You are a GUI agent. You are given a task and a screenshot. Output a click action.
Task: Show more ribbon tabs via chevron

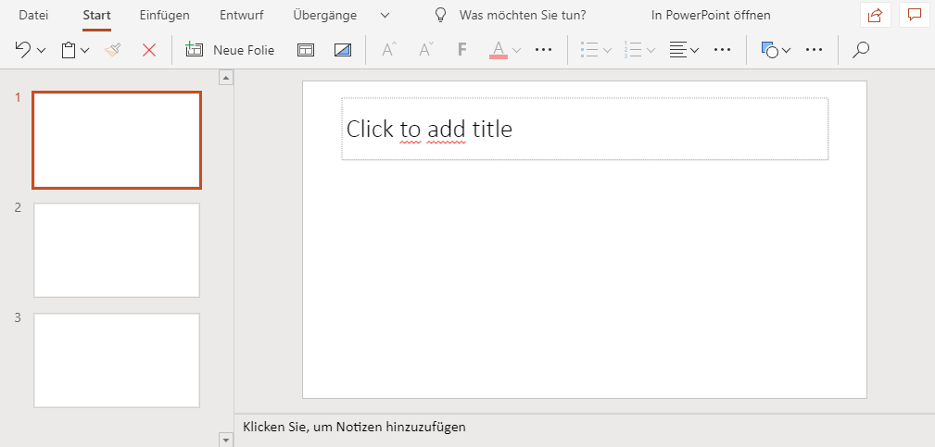(385, 15)
